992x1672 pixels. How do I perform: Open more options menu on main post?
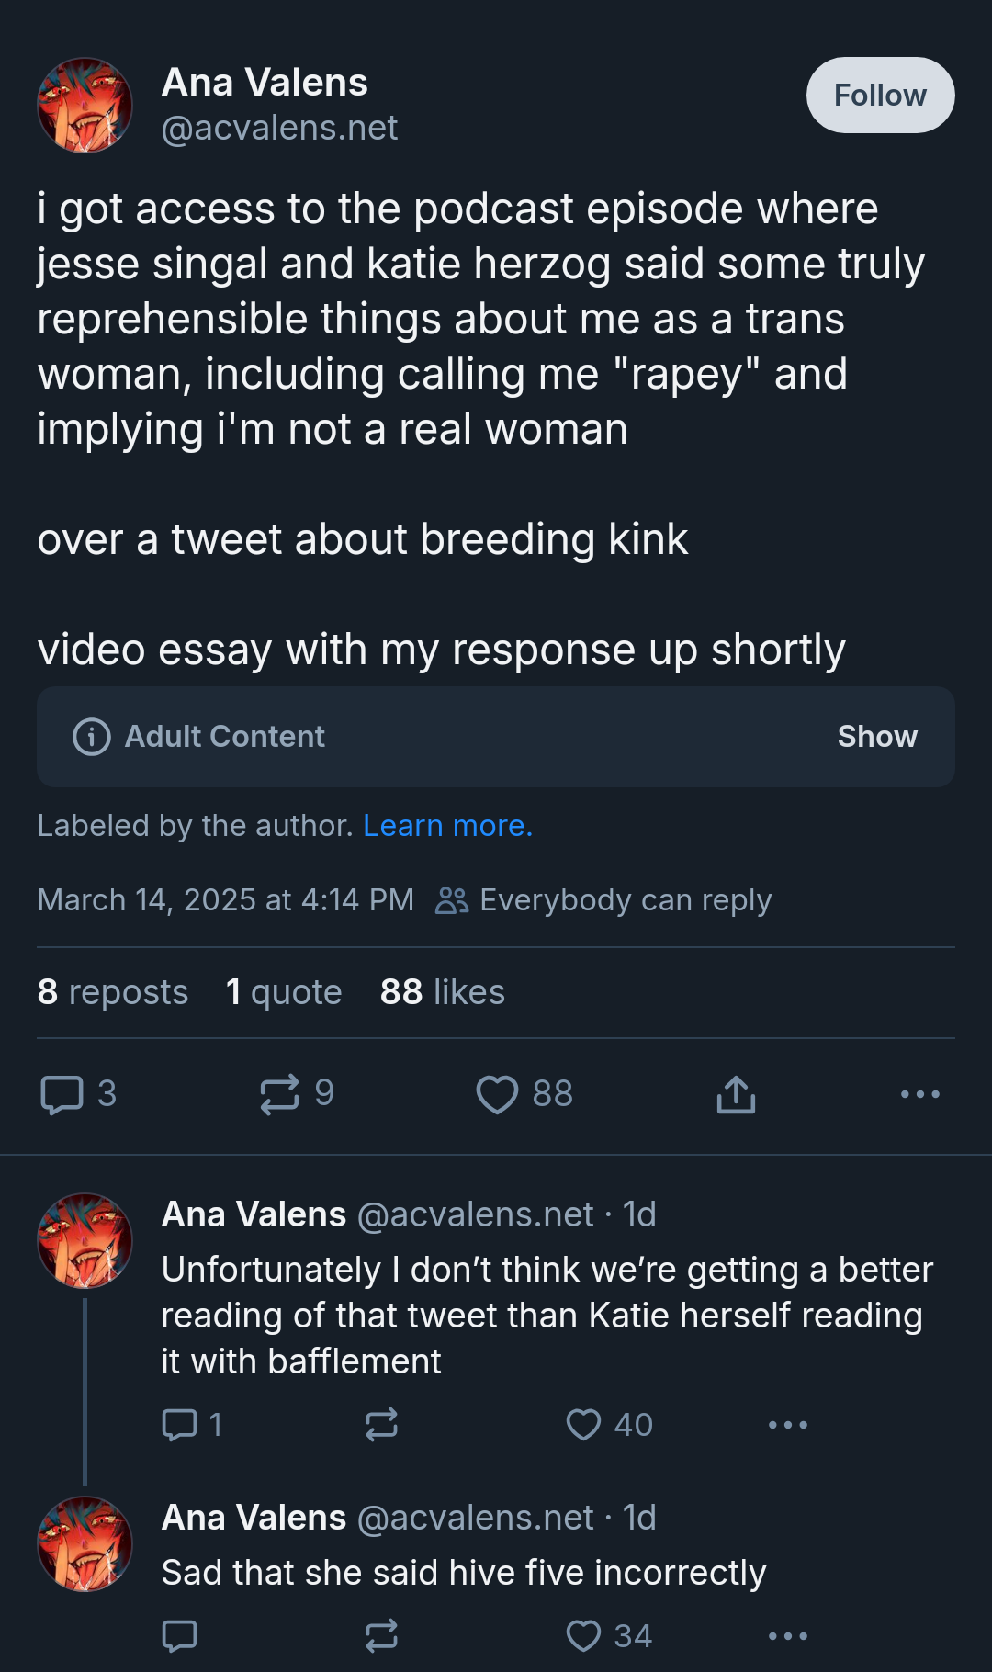pyautogui.click(x=919, y=1094)
